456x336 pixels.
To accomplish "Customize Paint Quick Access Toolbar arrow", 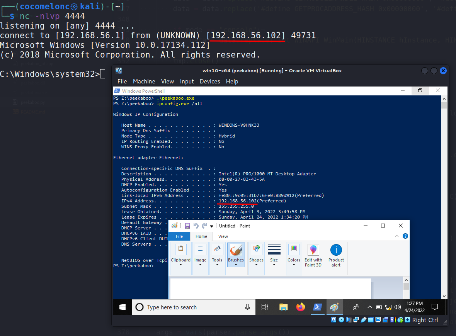I will [211, 226].
